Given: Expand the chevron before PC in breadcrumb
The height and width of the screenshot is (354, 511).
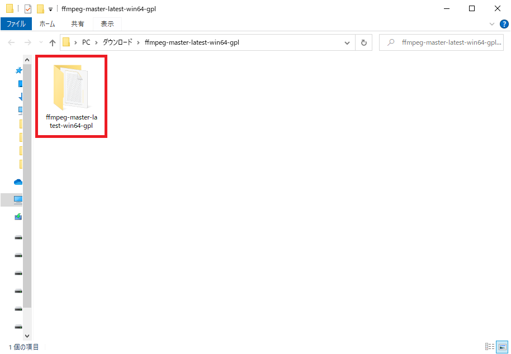Looking at the screenshot, I should pos(75,42).
